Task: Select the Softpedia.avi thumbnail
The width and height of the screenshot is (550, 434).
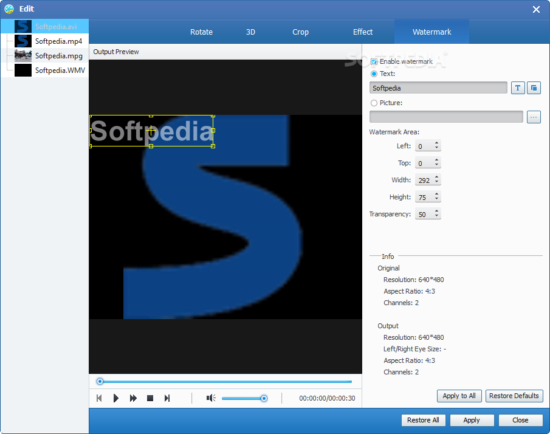Action: tap(23, 27)
